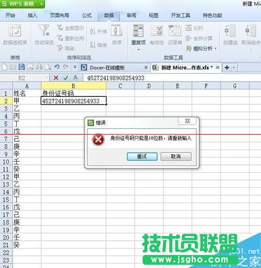Select cell A1 containing 姓名
261x268 pixels.
point(27,93)
